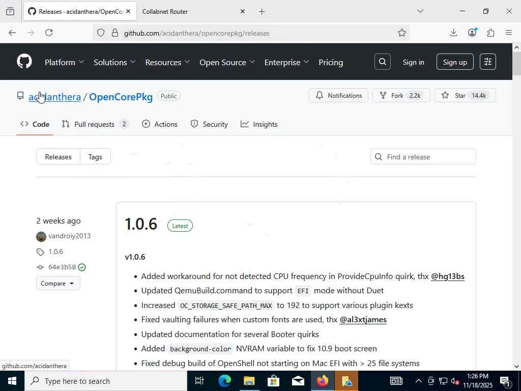Image resolution: width=521 pixels, height=391 pixels.
Task: Open the appearance settings sliders icon
Action: pos(488,62)
